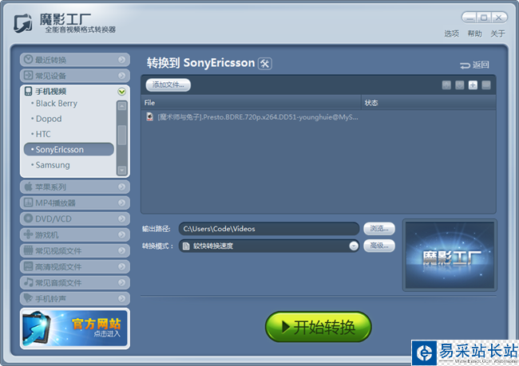Click device list scrollbar down arrow
The width and height of the screenshot is (519, 366).
(122, 170)
